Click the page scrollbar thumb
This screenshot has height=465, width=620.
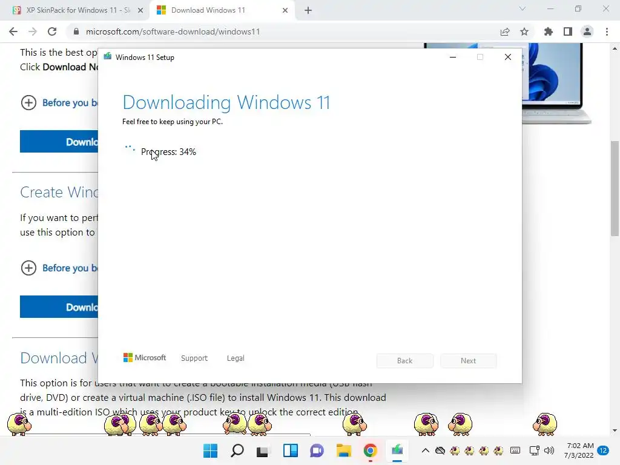pyautogui.click(x=615, y=188)
